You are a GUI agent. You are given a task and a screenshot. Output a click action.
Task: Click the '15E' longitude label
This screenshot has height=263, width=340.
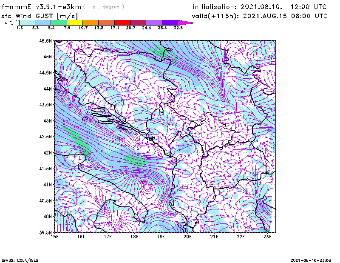click(54, 237)
